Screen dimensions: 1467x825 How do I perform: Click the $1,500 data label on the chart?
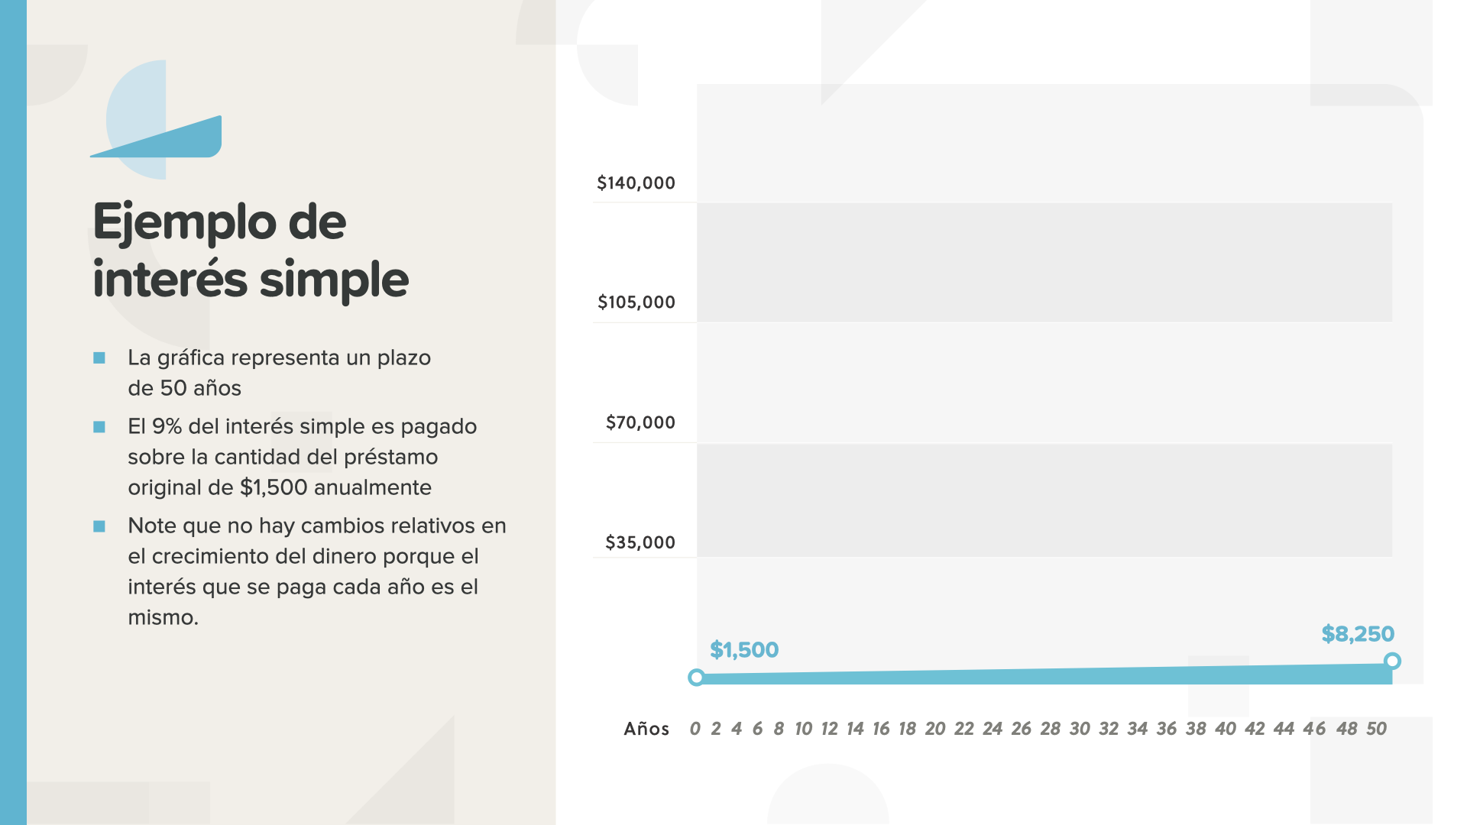tap(743, 650)
